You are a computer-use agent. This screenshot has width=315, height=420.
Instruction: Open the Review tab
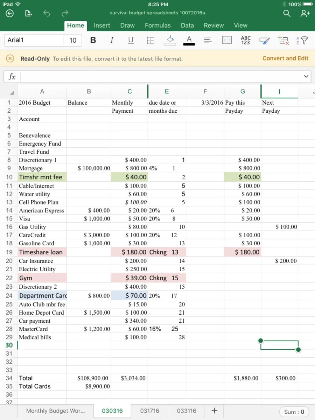[x=214, y=26]
